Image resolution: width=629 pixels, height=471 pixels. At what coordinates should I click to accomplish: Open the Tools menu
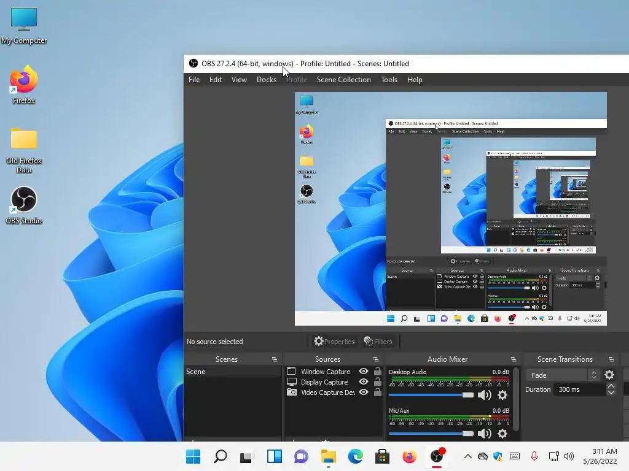[x=389, y=80]
